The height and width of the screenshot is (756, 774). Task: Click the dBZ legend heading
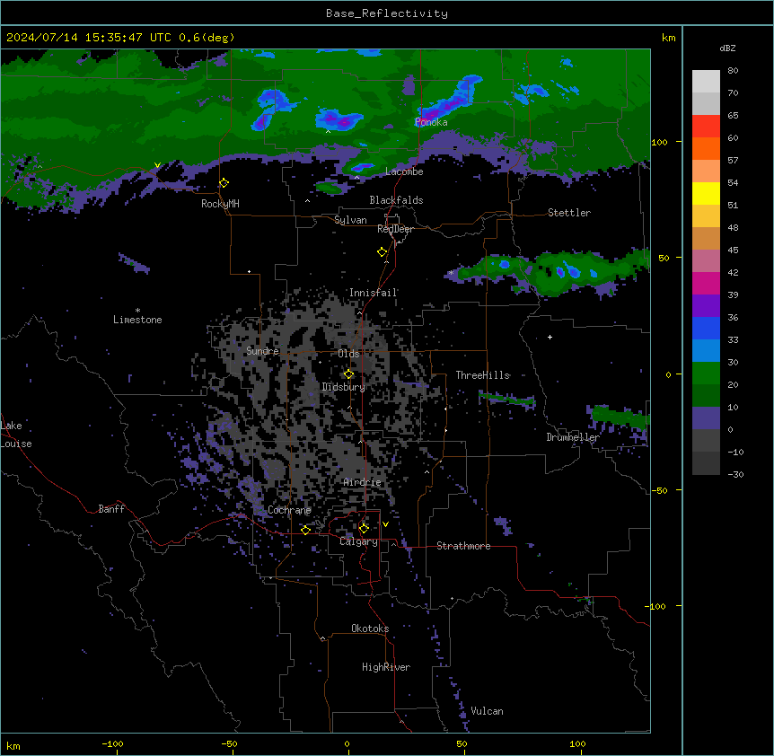[727, 48]
